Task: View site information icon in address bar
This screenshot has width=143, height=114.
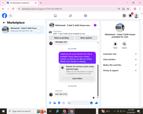Action: pos(19,9)
